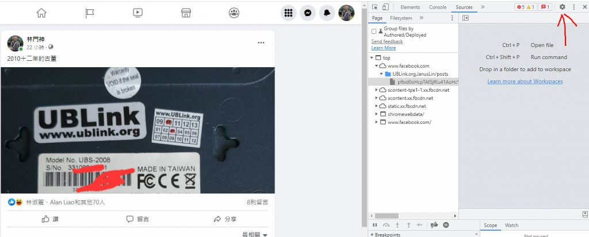This screenshot has height=237, width=589.
Task: Step into next function call
Action: tap(397, 225)
